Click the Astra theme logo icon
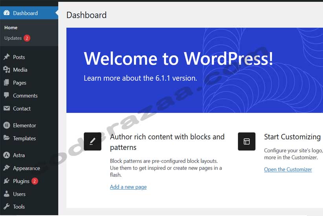Image resolution: width=323 pixels, height=216 pixels. [7, 155]
